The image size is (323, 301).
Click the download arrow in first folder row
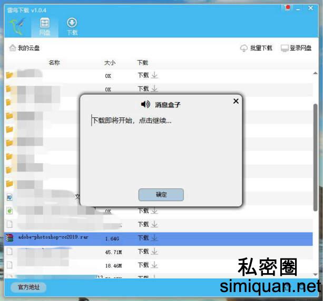coord(154,75)
